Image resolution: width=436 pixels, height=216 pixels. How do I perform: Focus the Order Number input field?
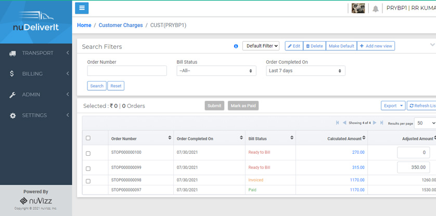tap(127, 71)
